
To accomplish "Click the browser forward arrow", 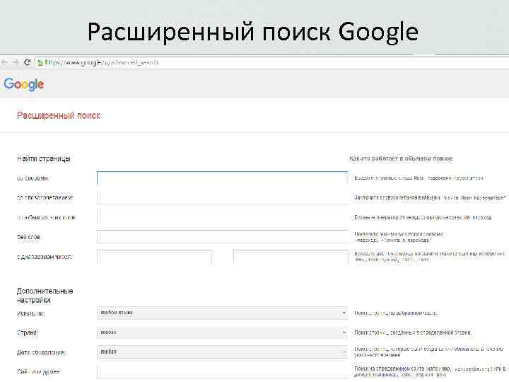I will (x=16, y=62).
